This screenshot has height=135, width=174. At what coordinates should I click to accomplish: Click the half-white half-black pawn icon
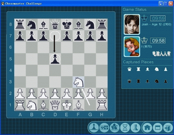pyautogui.click(x=135, y=127)
